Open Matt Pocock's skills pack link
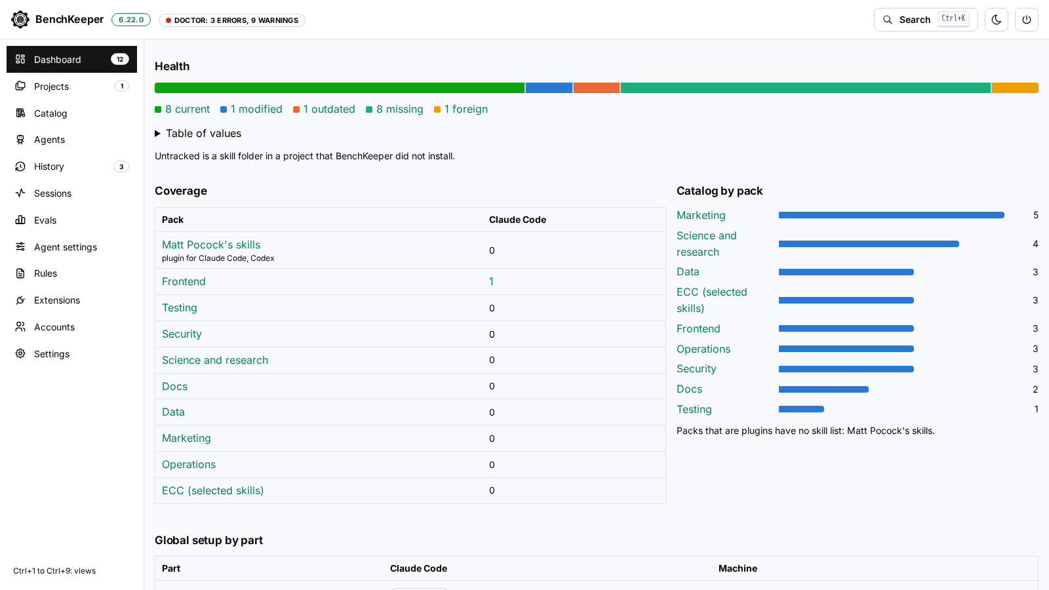The height and width of the screenshot is (590, 1049). pyautogui.click(x=211, y=245)
